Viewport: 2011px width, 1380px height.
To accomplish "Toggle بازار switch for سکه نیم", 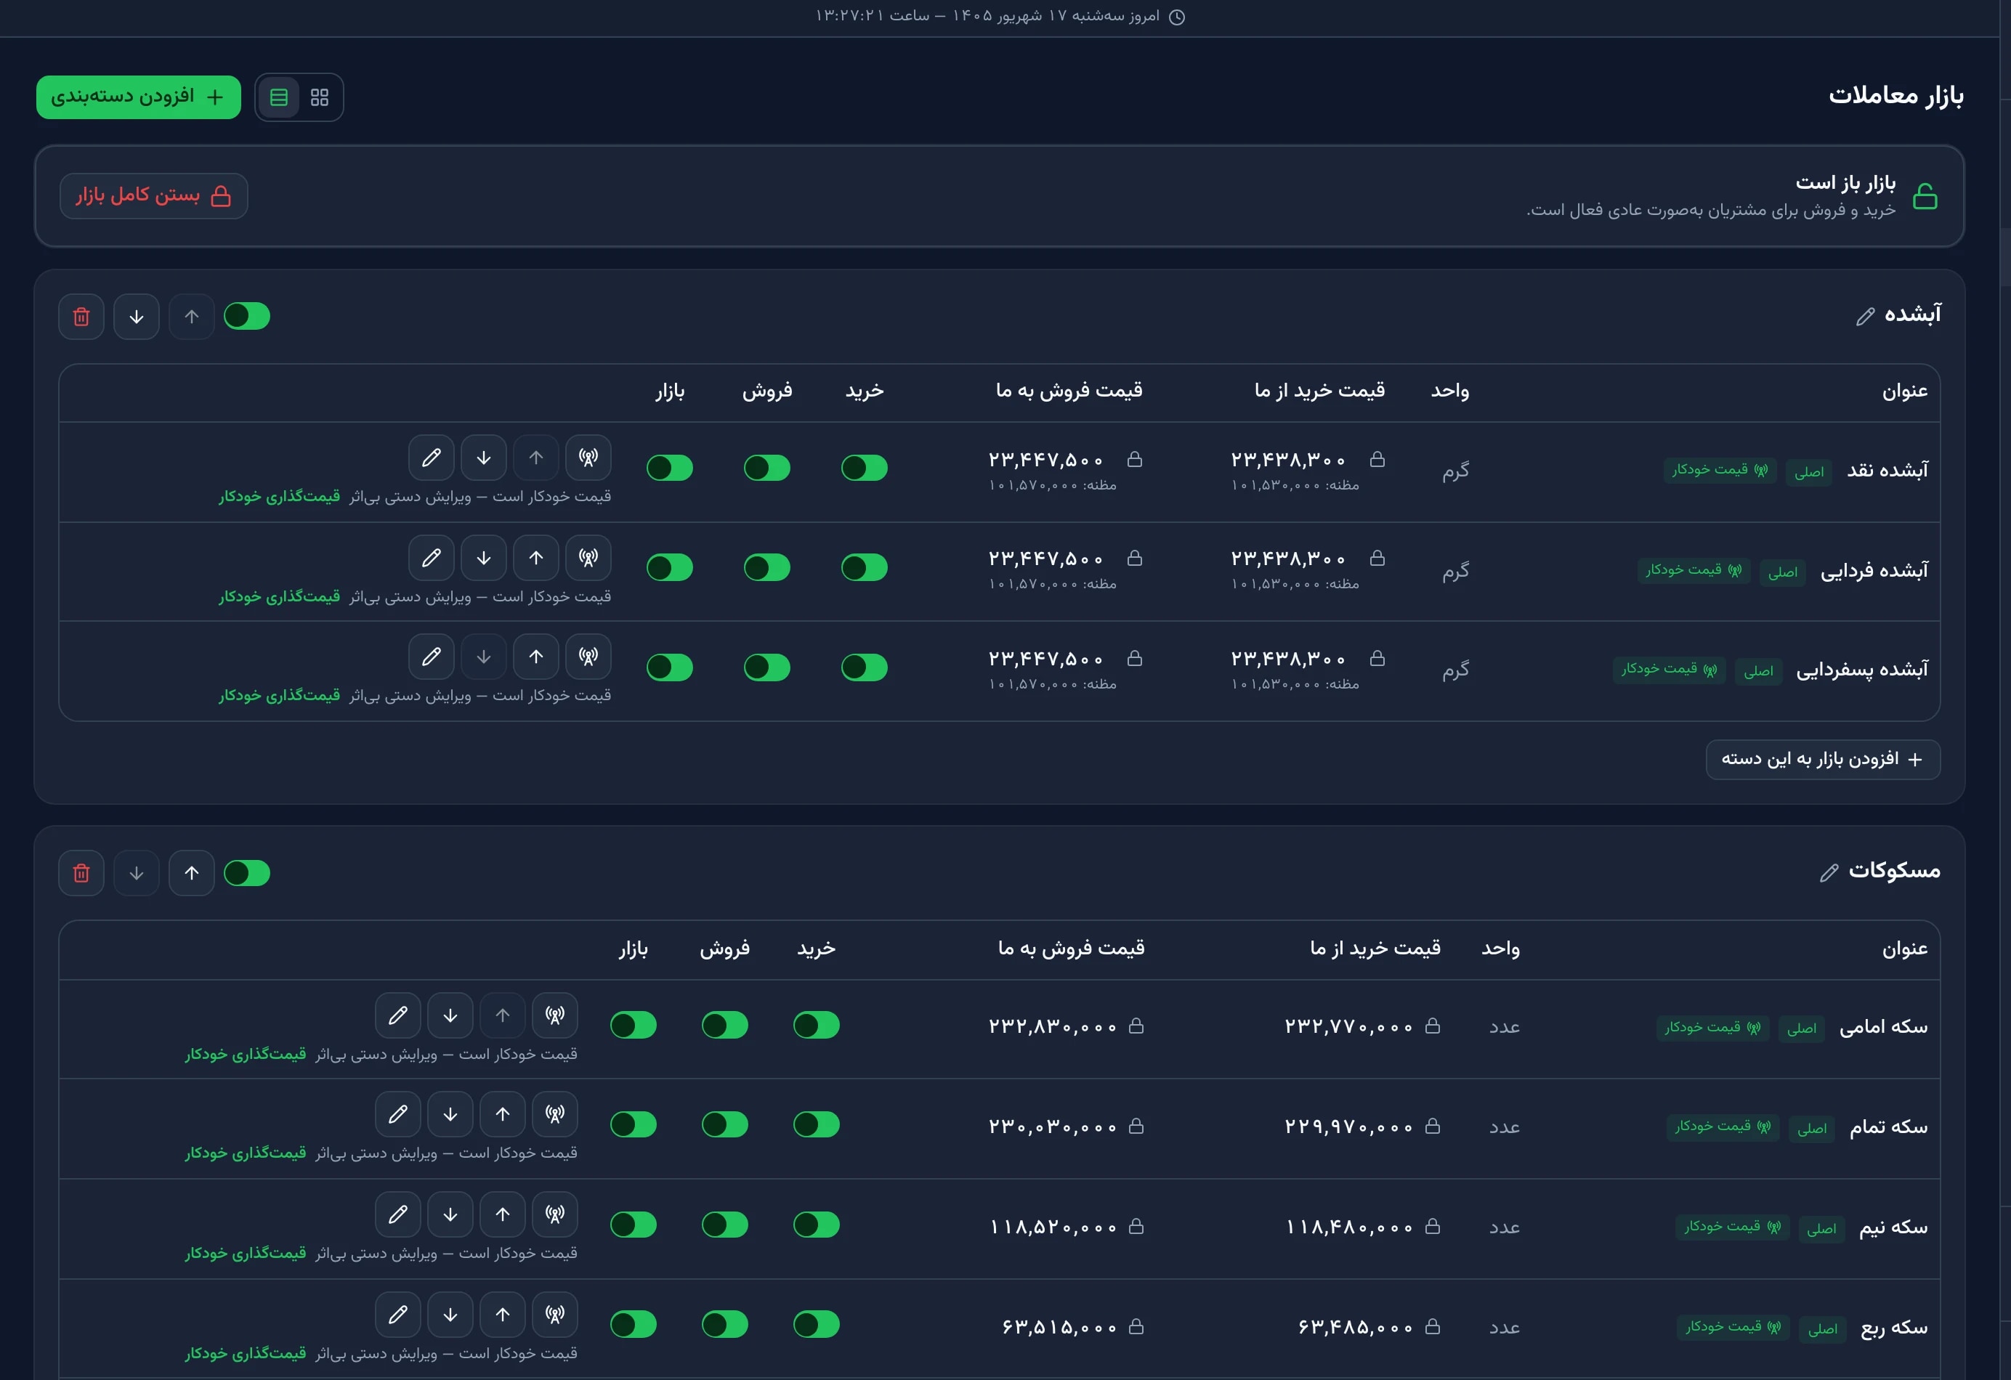I will point(634,1225).
